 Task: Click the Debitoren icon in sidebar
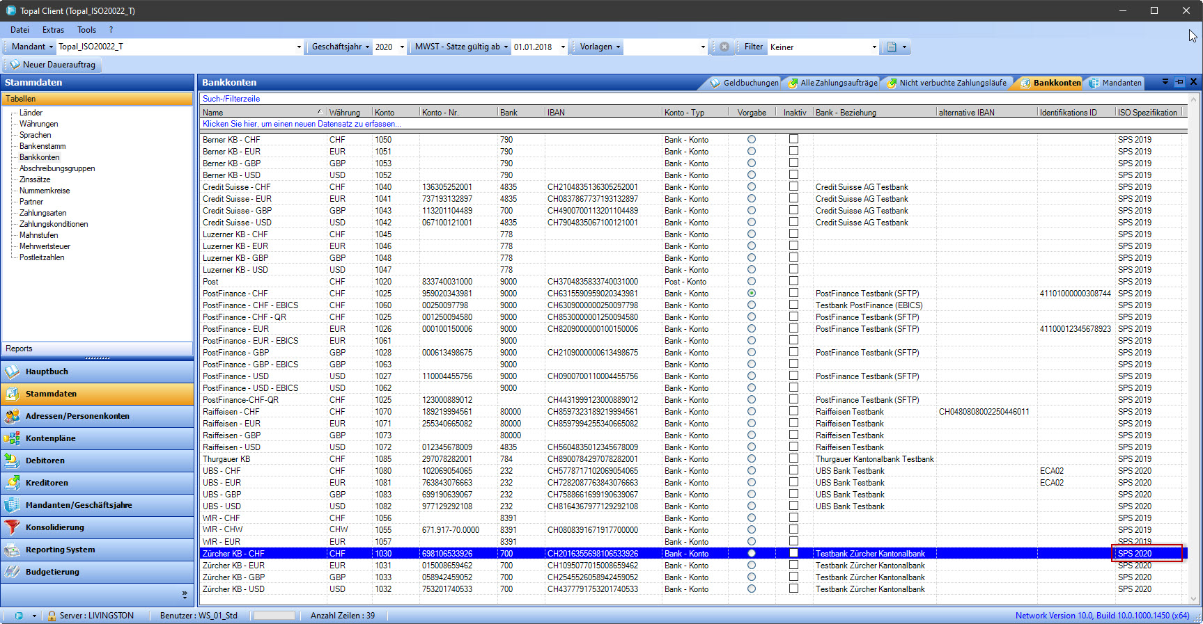point(13,461)
